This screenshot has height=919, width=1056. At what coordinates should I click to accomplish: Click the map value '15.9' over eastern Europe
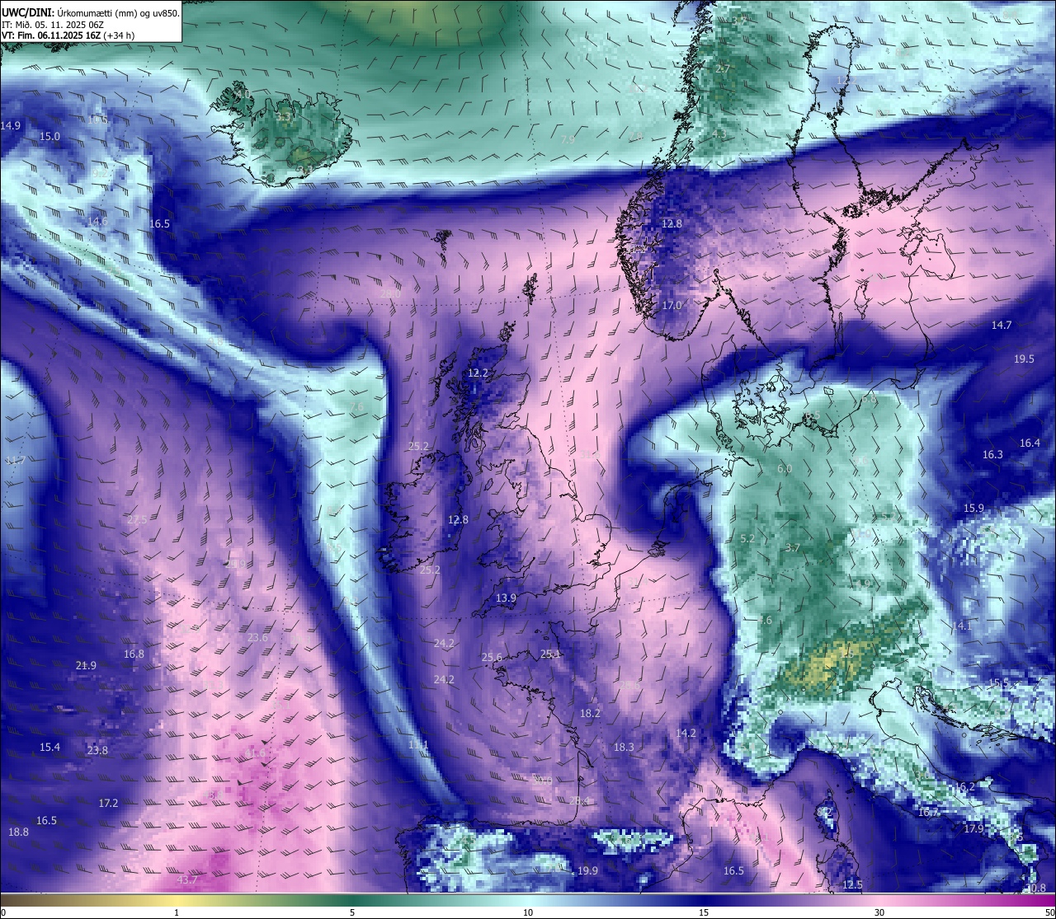coord(973,509)
